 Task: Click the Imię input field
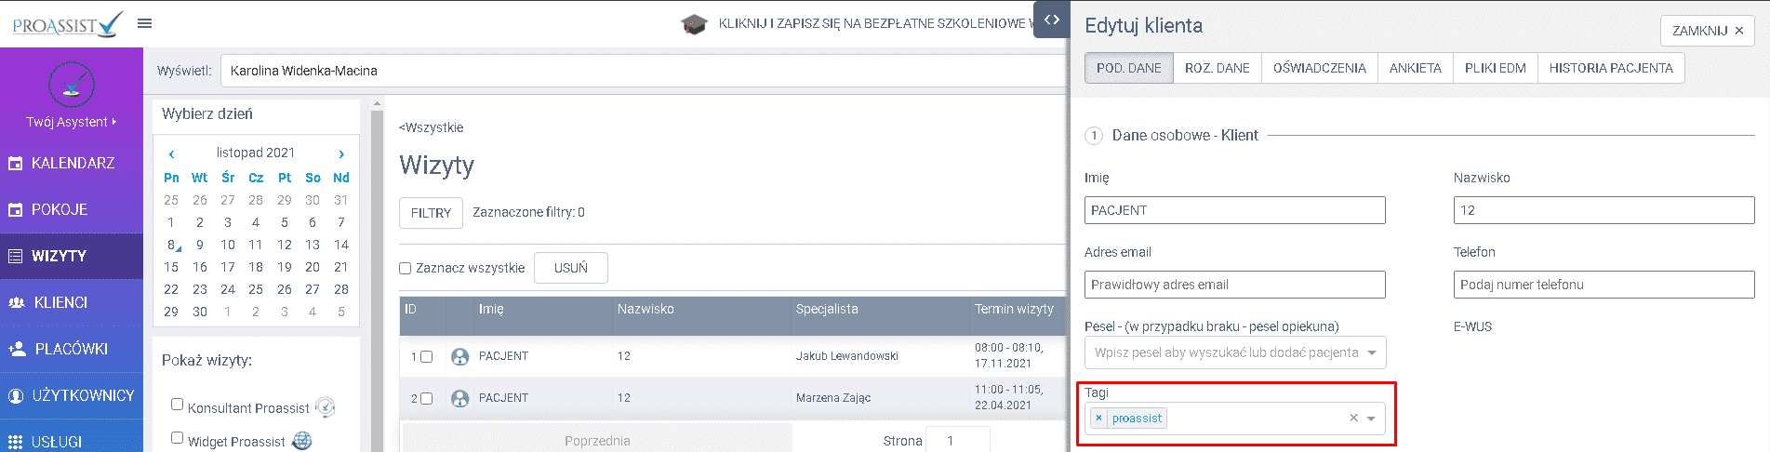(1234, 210)
